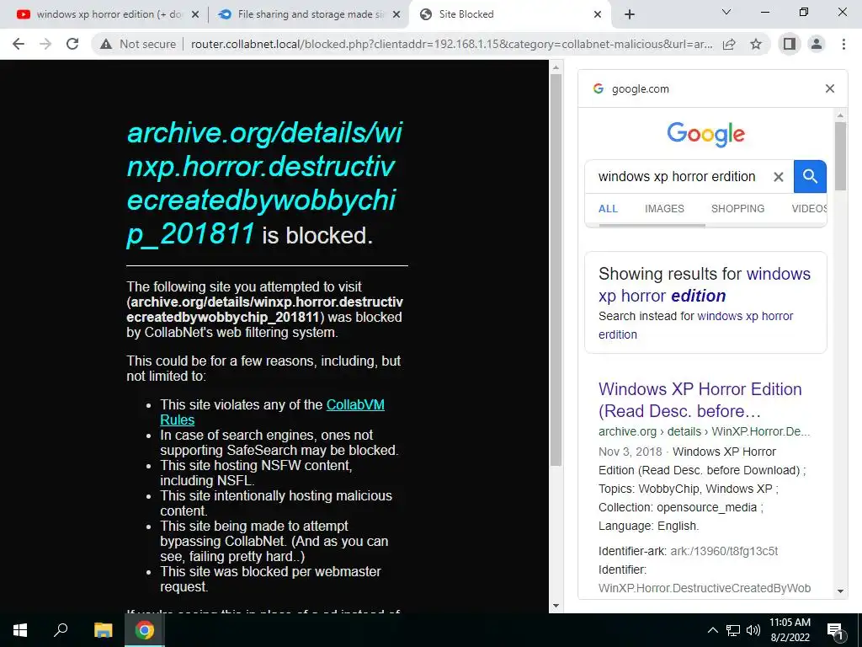Switch to VIDEOS search results
Image resolution: width=862 pixels, height=647 pixels.
[x=809, y=209]
